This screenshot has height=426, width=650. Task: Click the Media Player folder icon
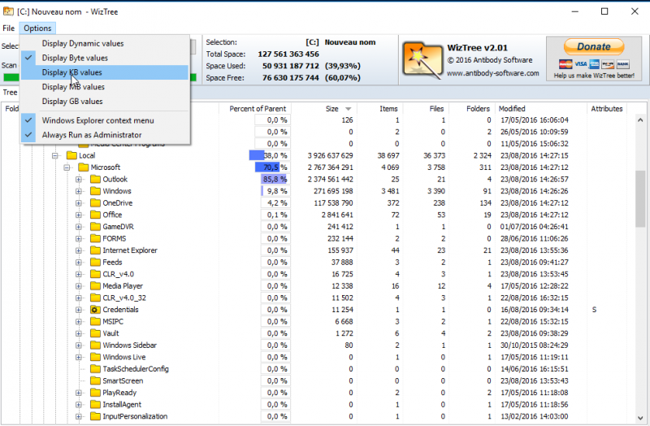pyautogui.click(x=94, y=286)
